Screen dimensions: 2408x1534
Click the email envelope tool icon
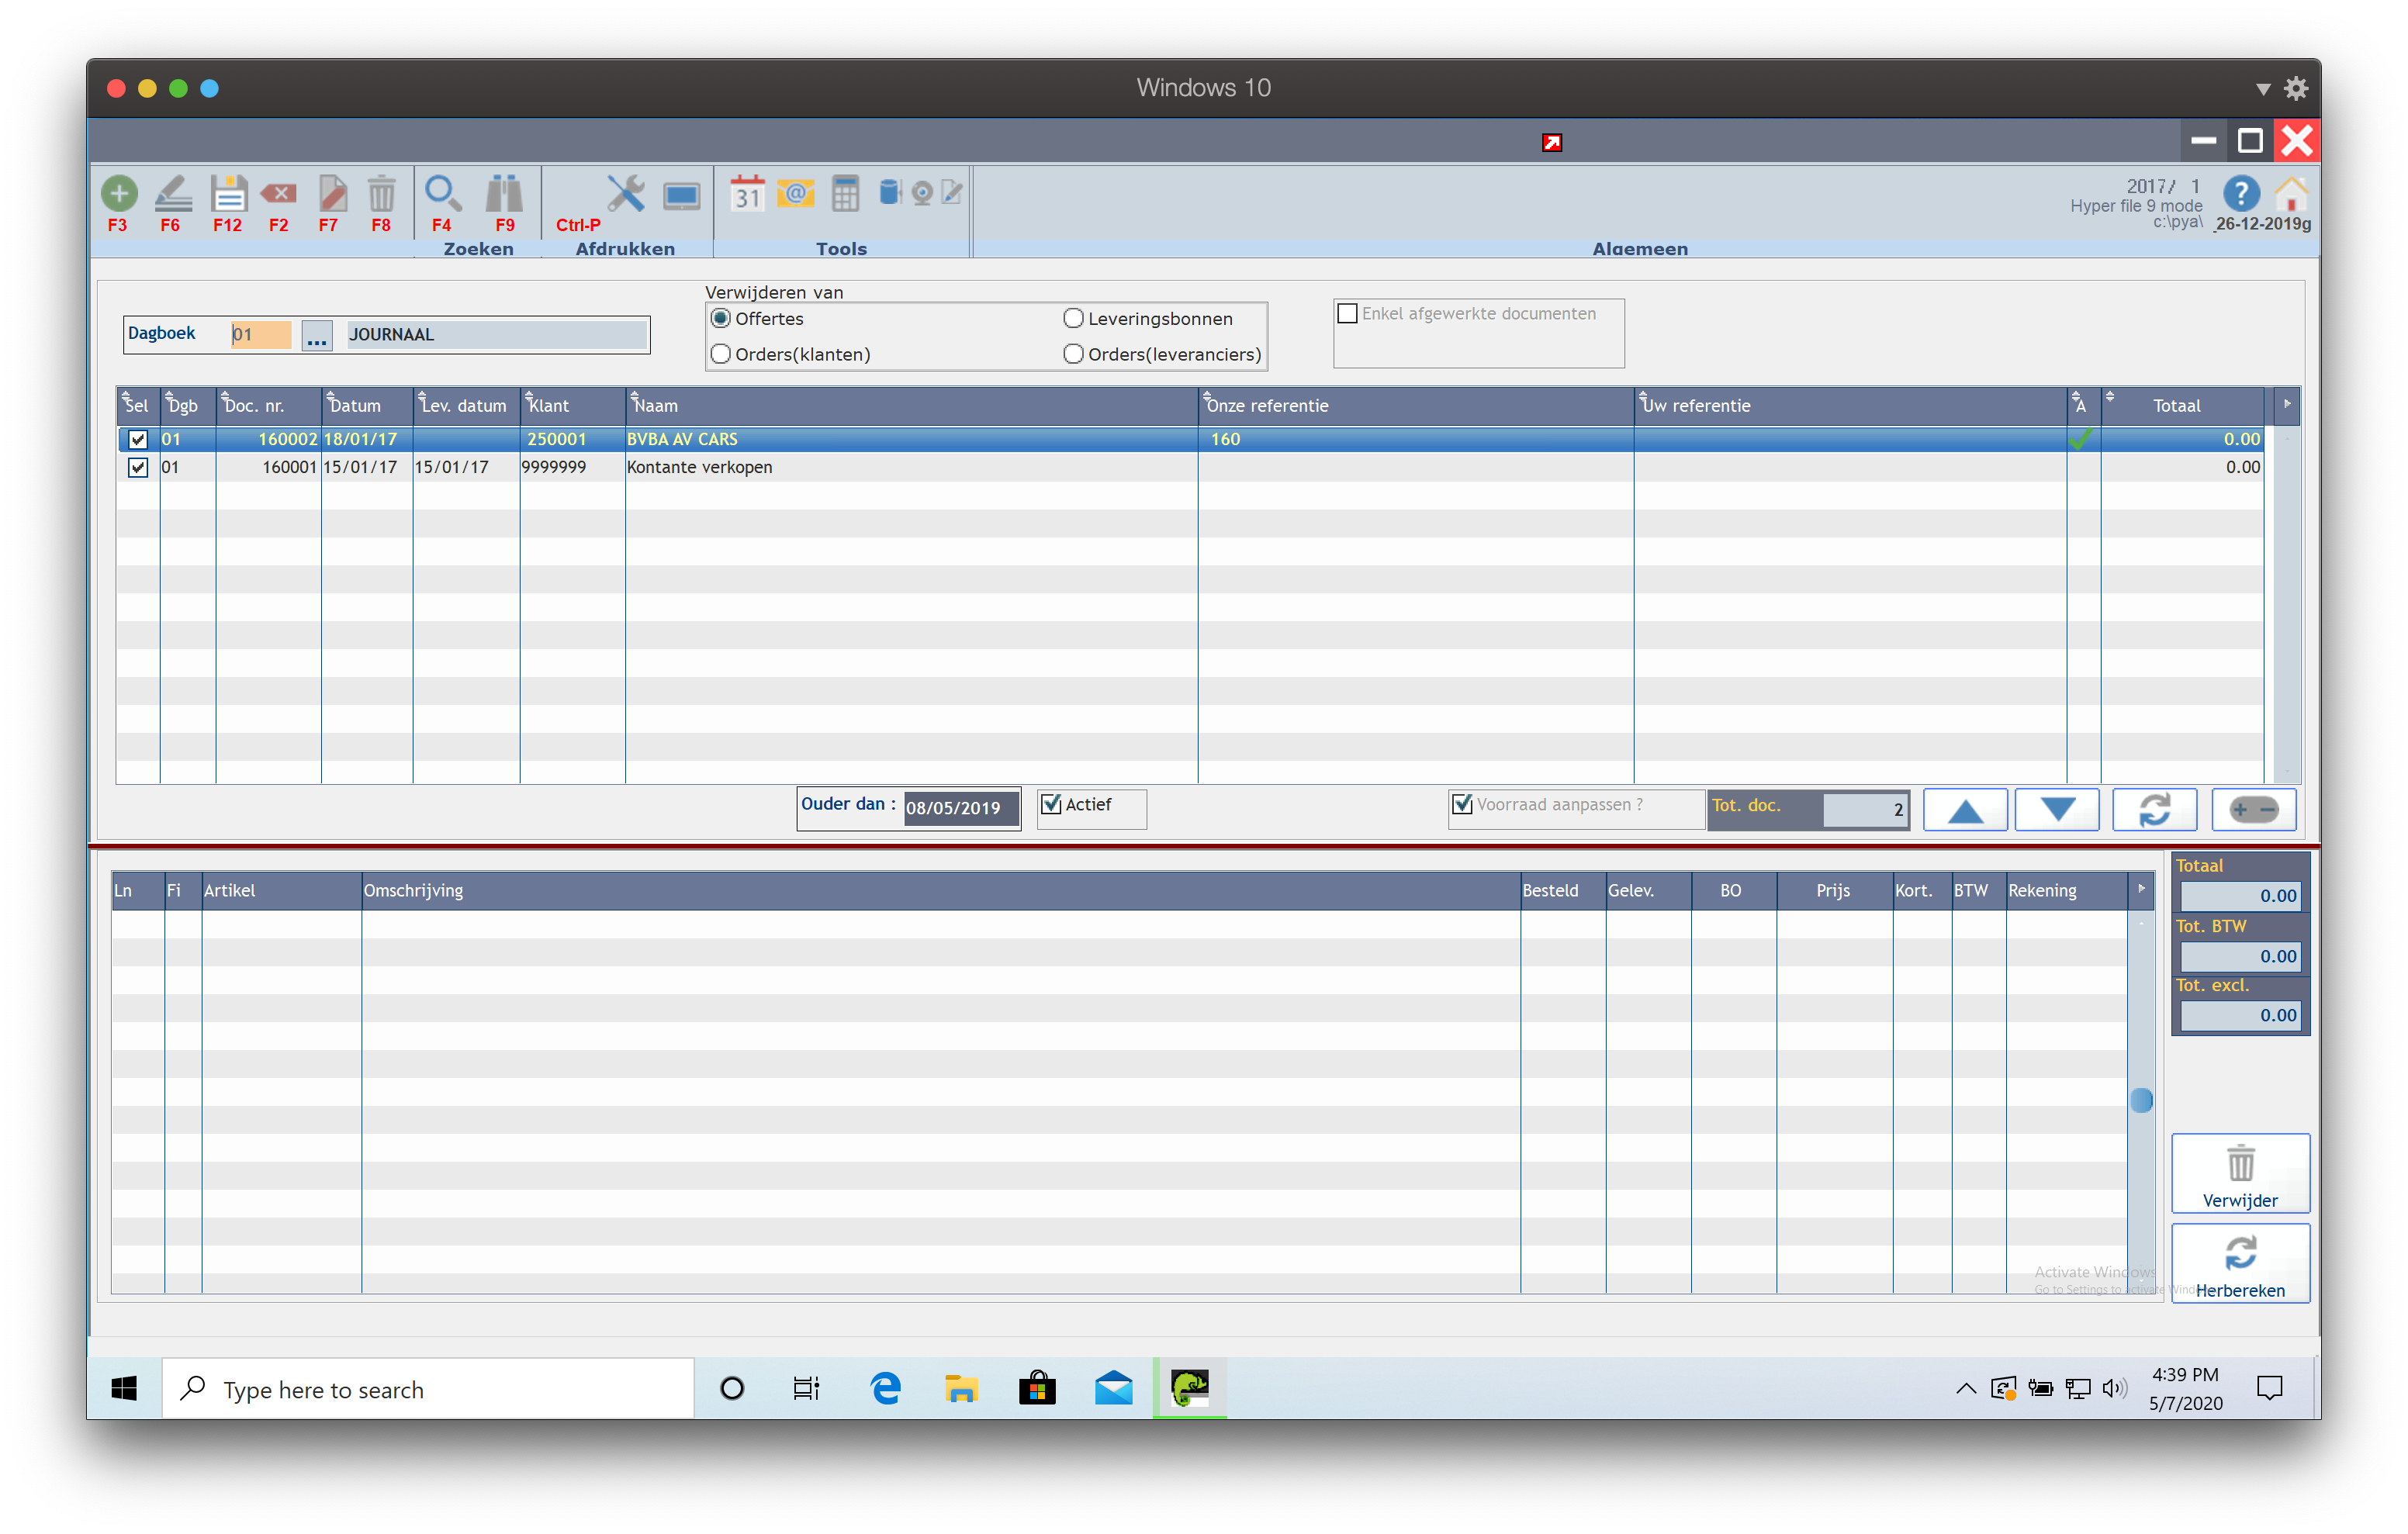tap(795, 194)
